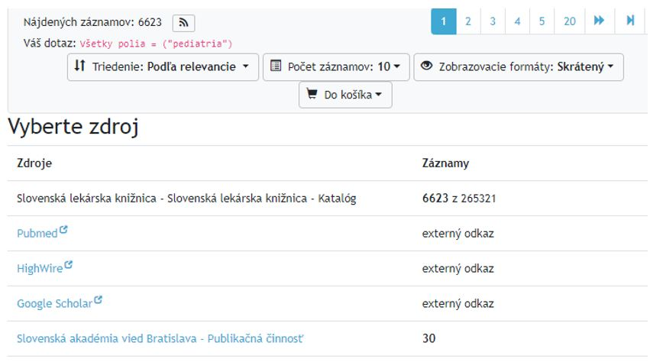Go to next page arrows icon
The width and height of the screenshot is (650, 362).
(599, 21)
